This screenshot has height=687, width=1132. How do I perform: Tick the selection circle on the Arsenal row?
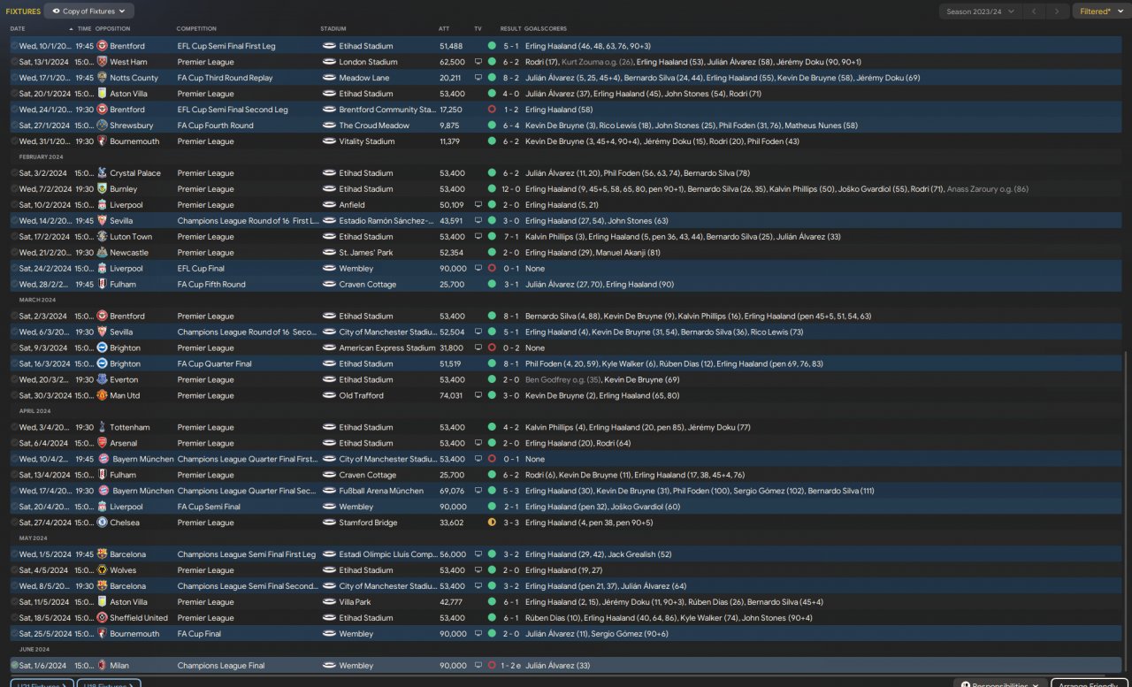coord(14,443)
